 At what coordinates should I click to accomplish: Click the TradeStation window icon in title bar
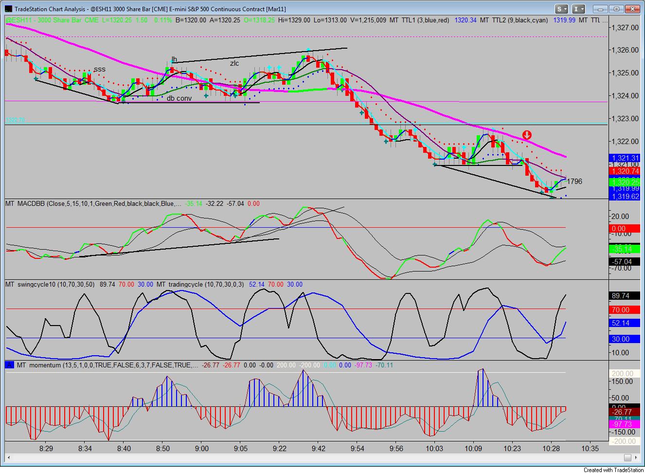8,9
